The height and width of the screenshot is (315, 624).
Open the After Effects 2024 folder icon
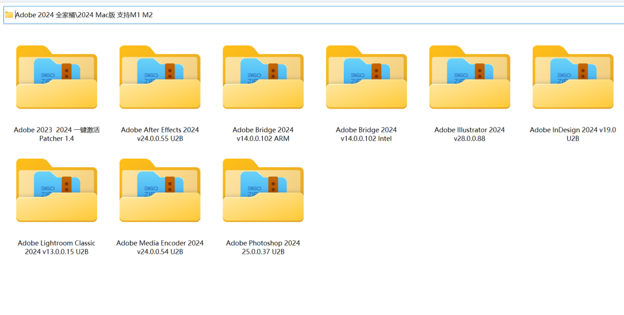coord(160,77)
